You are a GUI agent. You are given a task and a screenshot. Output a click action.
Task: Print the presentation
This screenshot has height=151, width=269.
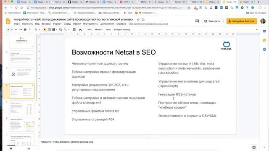pyautogui.click(x=25, y=30)
